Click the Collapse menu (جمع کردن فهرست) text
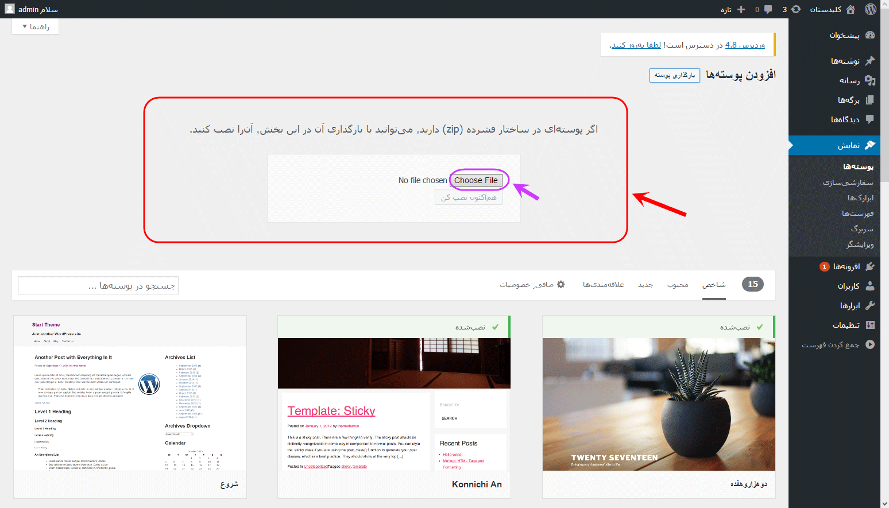This screenshot has width=889, height=508. pos(830,345)
